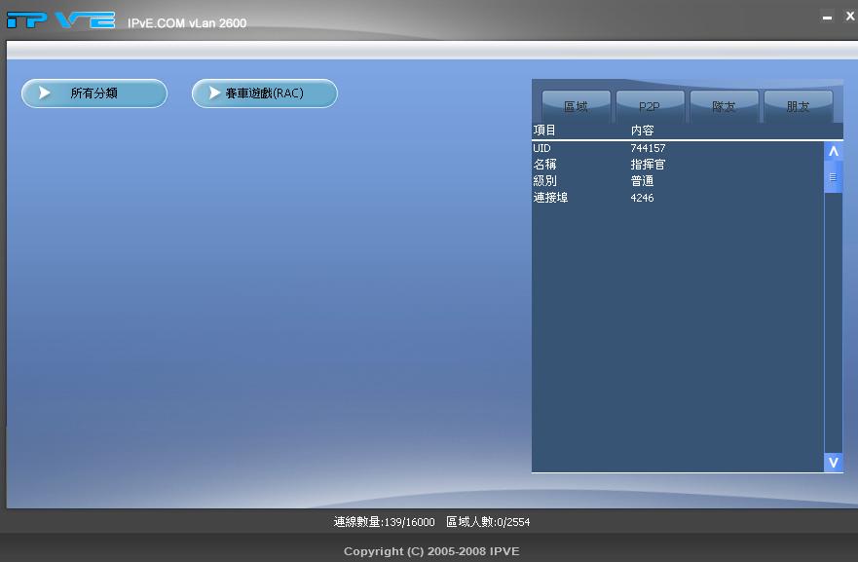The width and height of the screenshot is (858, 562).
Task: Click the 區域人數:0/2554 status text
Action: (x=488, y=522)
